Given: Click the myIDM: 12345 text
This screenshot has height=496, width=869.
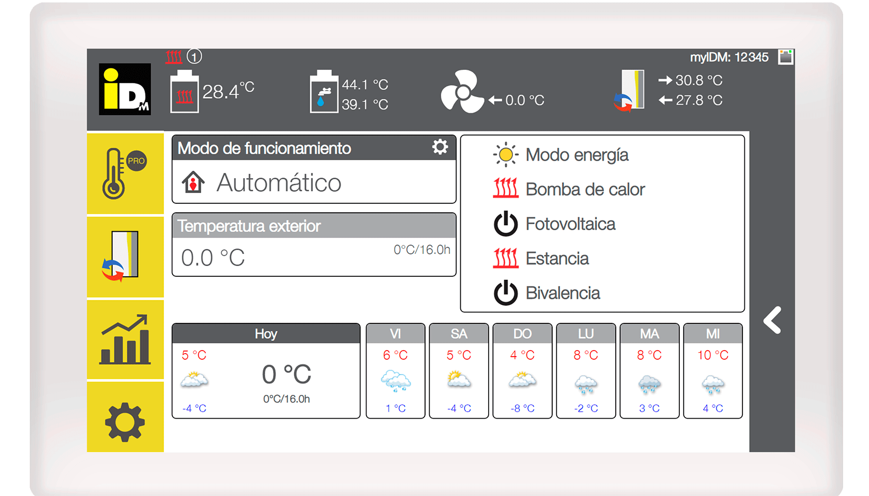Looking at the screenshot, I should pos(729,58).
